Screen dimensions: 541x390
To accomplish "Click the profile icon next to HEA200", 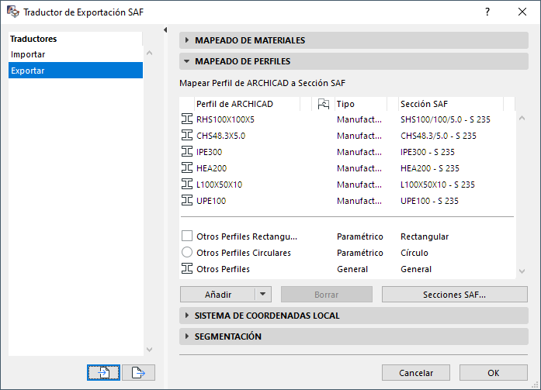I will 187,168.
